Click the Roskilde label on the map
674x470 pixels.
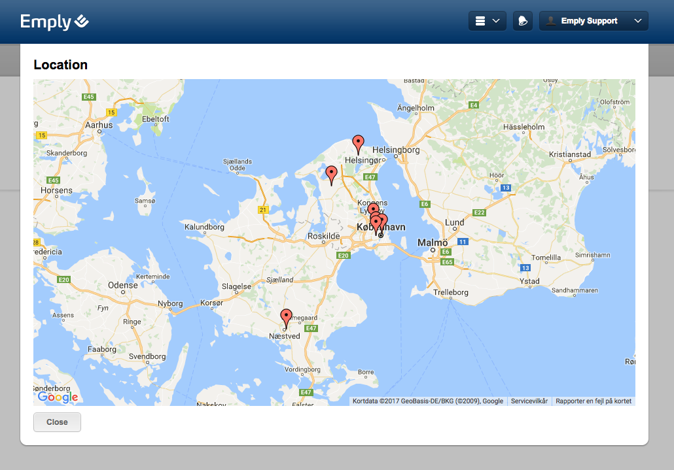[324, 236]
